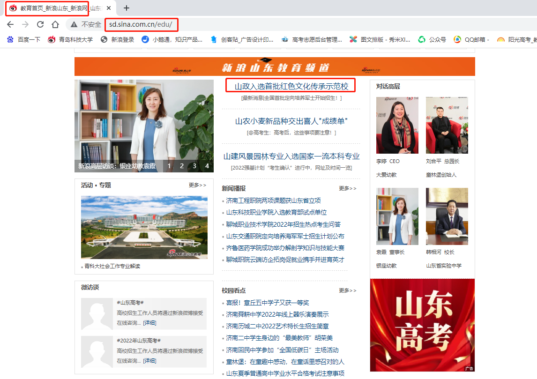Open 齐鲁医药学院成功举办解剖学知识与技能大赛
Image resolution: width=537 pixels, height=379 pixels.
coord(285,248)
